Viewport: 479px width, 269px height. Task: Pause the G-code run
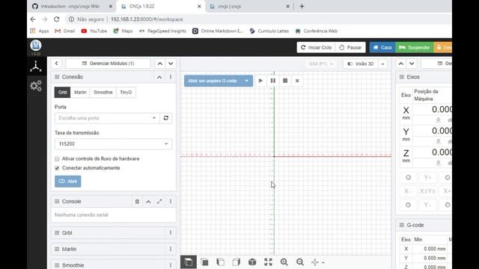tap(272, 81)
